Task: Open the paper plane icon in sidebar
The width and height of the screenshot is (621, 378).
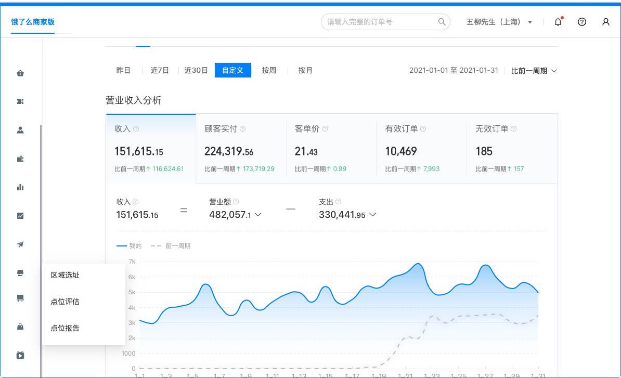Action: (x=20, y=244)
